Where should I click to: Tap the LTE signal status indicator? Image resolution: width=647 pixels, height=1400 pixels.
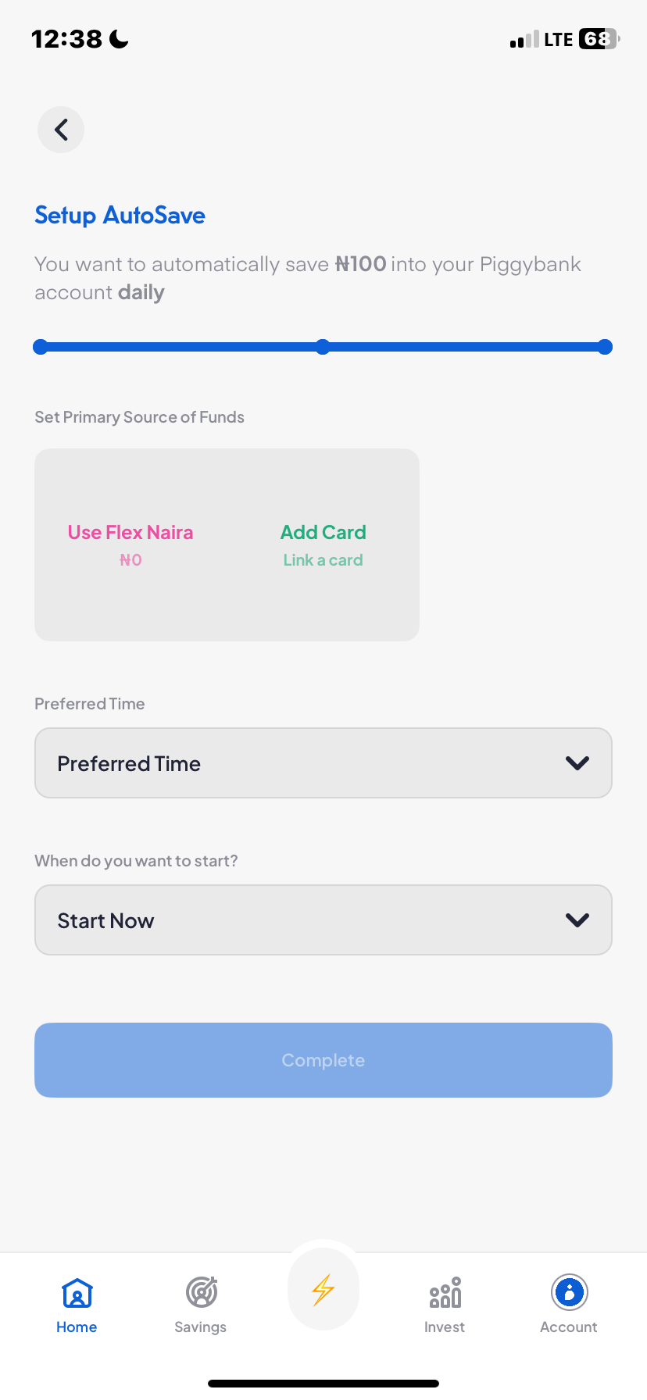coord(558,40)
